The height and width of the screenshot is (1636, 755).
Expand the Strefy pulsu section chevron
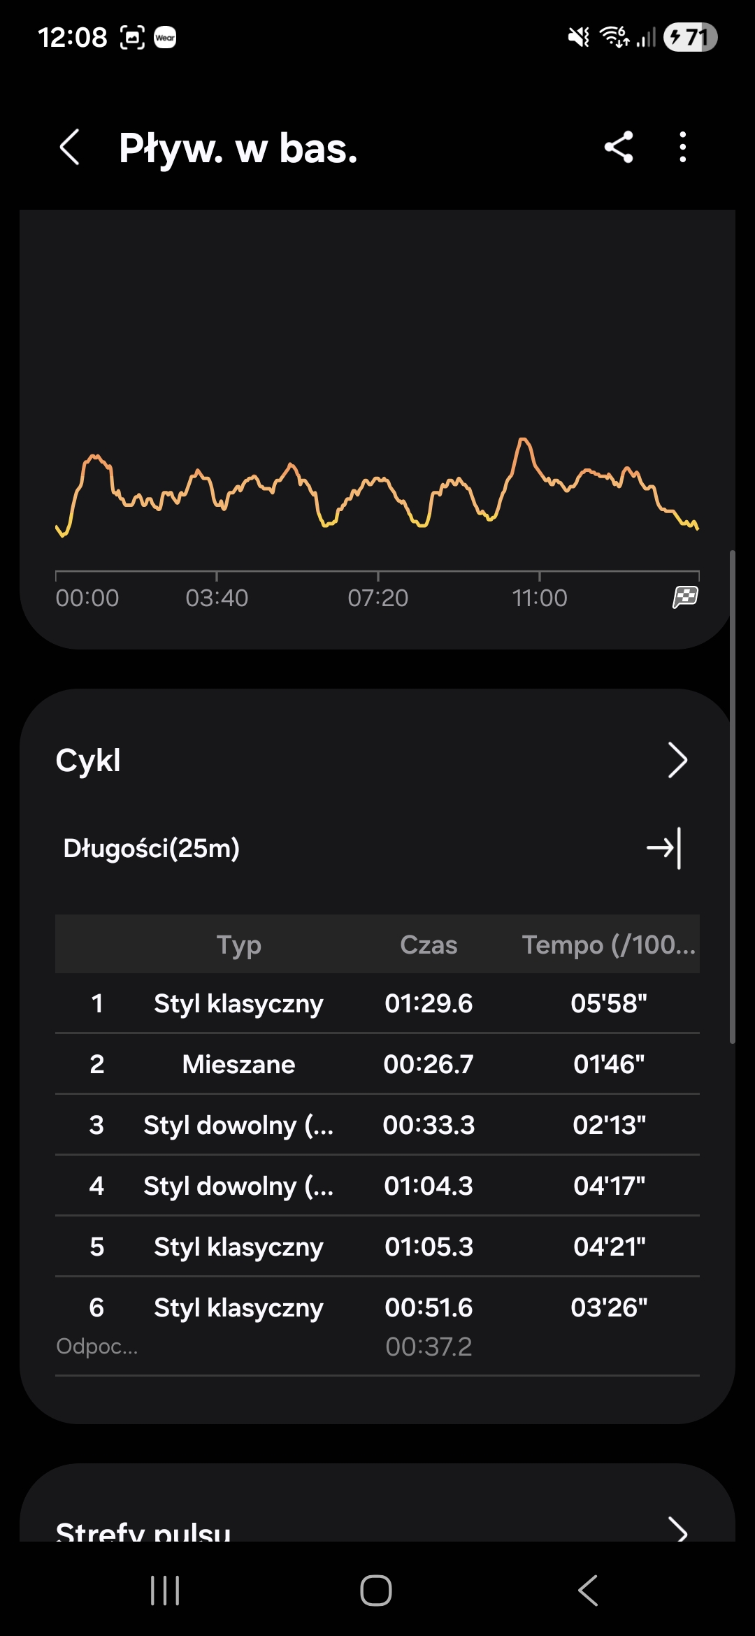point(677,1530)
